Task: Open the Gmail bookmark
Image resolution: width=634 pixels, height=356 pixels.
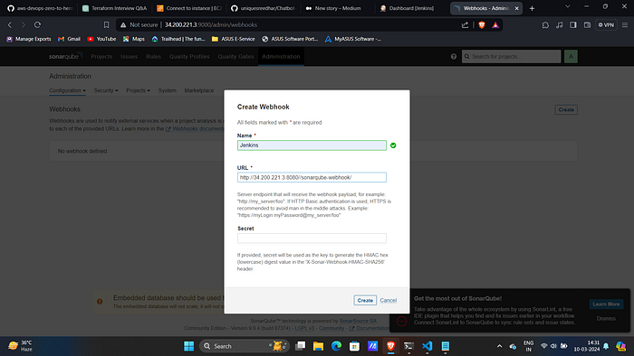Action: [x=69, y=39]
